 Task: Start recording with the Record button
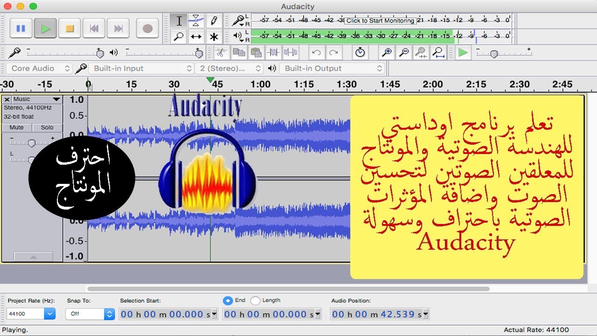[x=147, y=28]
